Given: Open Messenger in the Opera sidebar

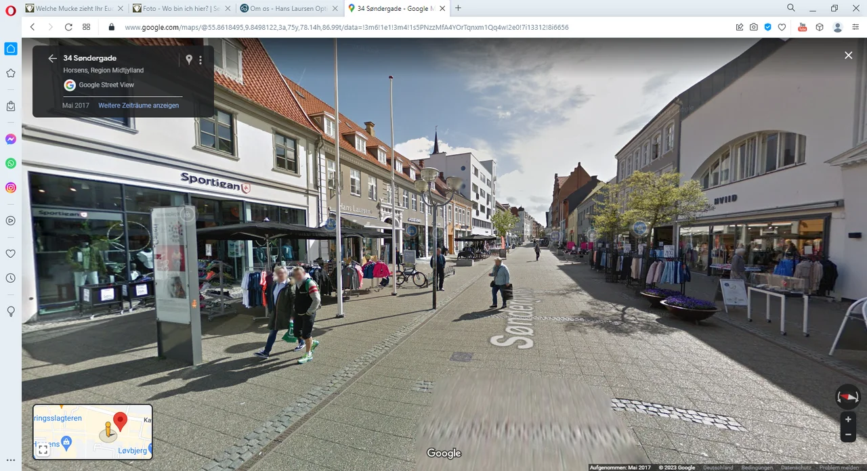Looking at the screenshot, I should coord(11,139).
